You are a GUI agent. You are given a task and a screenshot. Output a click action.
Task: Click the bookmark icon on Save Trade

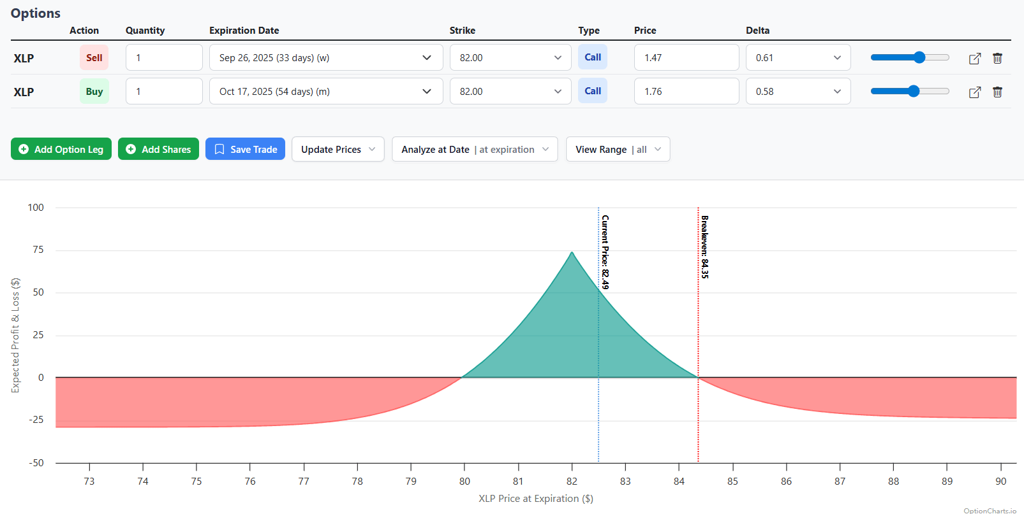click(x=219, y=149)
